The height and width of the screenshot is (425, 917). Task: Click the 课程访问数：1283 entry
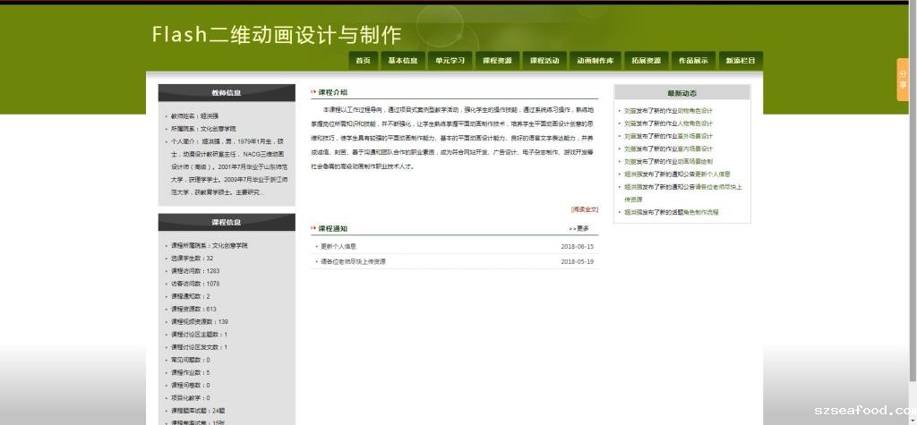point(195,271)
